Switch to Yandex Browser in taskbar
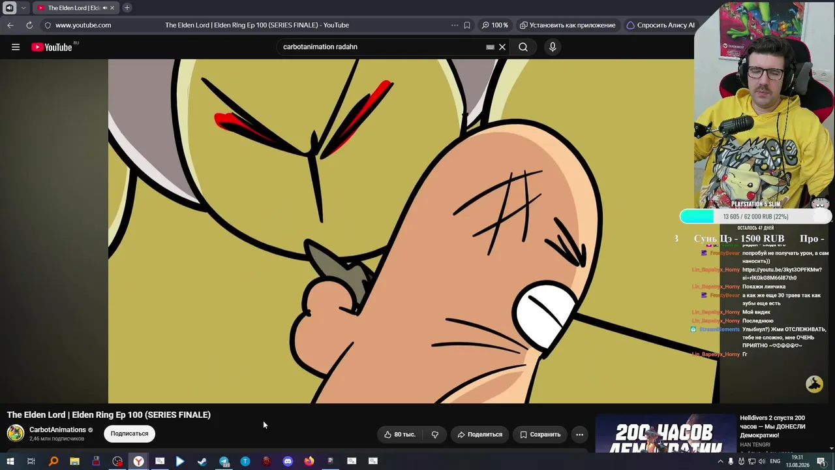Screen dimensions: 835x470 coord(138,461)
